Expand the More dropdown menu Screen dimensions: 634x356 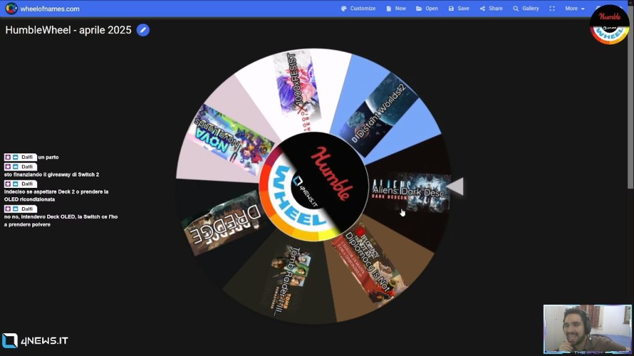click(575, 9)
